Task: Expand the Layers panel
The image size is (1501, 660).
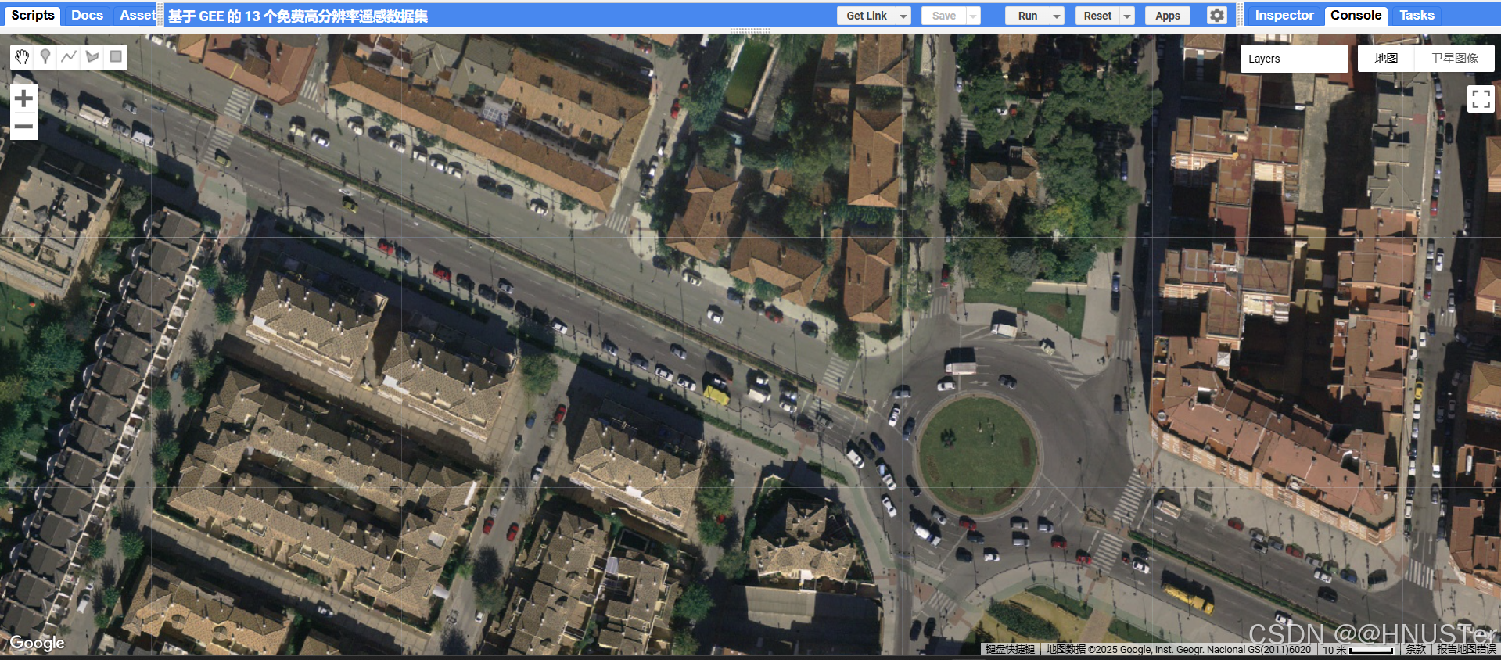Action: click(1294, 59)
